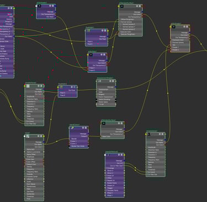Select the Float B row on the floatMath2 node
The image size is (207, 202).
point(68,95)
